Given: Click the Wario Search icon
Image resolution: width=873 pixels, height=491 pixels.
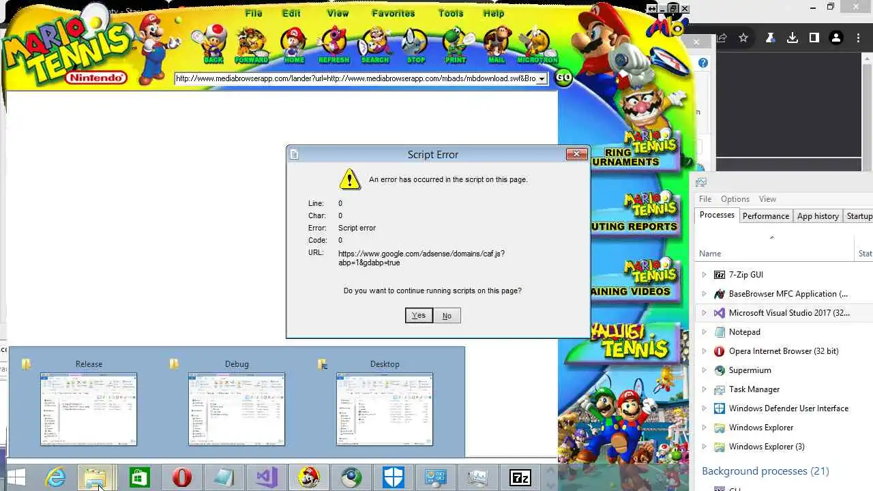Looking at the screenshot, I should point(375,45).
